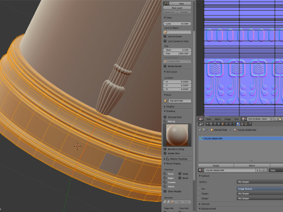Collapse the View panel
Image resolution: width=283 pixels, height=212 pixels.
(x=164, y=18)
